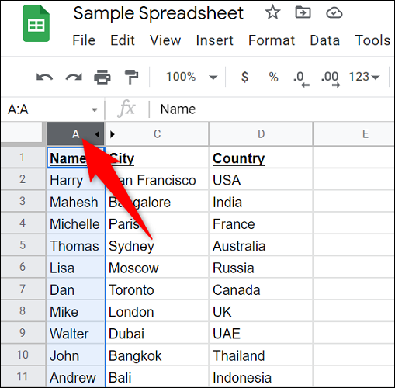The image size is (395, 388).
Task: Select the cell containing John
Action: point(75,355)
